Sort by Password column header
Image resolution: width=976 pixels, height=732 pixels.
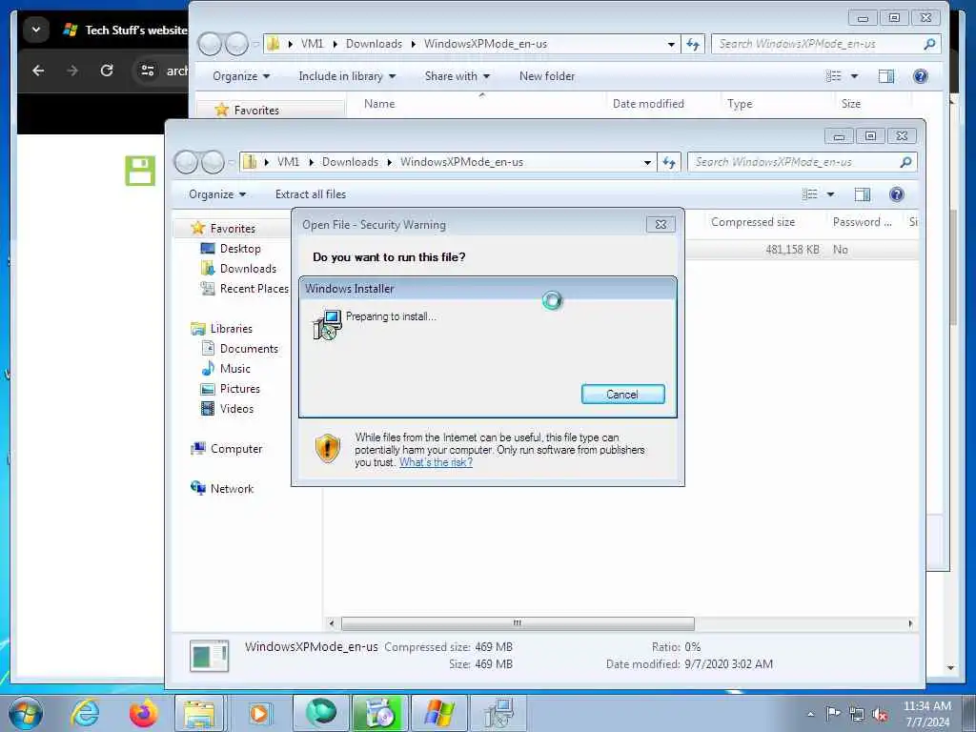click(x=862, y=221)
